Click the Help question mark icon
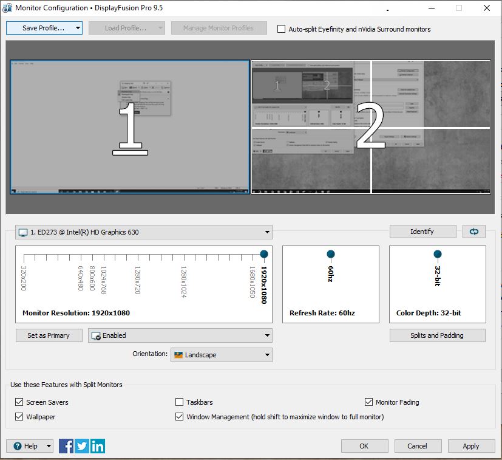 pos(17,446)
